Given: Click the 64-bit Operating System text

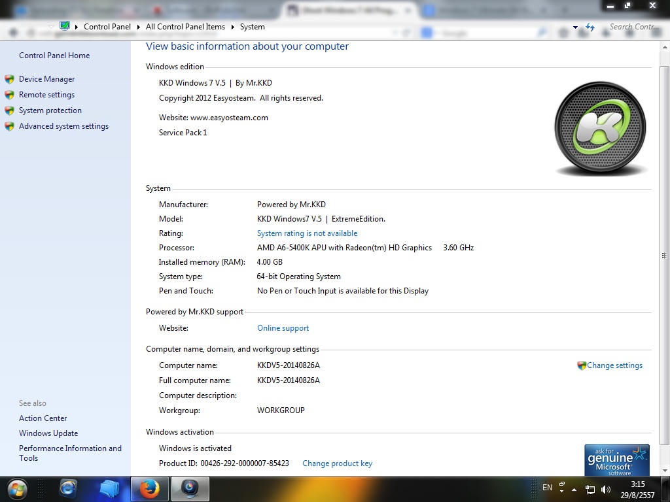Looking at the screenshot, I should (298, 276).
